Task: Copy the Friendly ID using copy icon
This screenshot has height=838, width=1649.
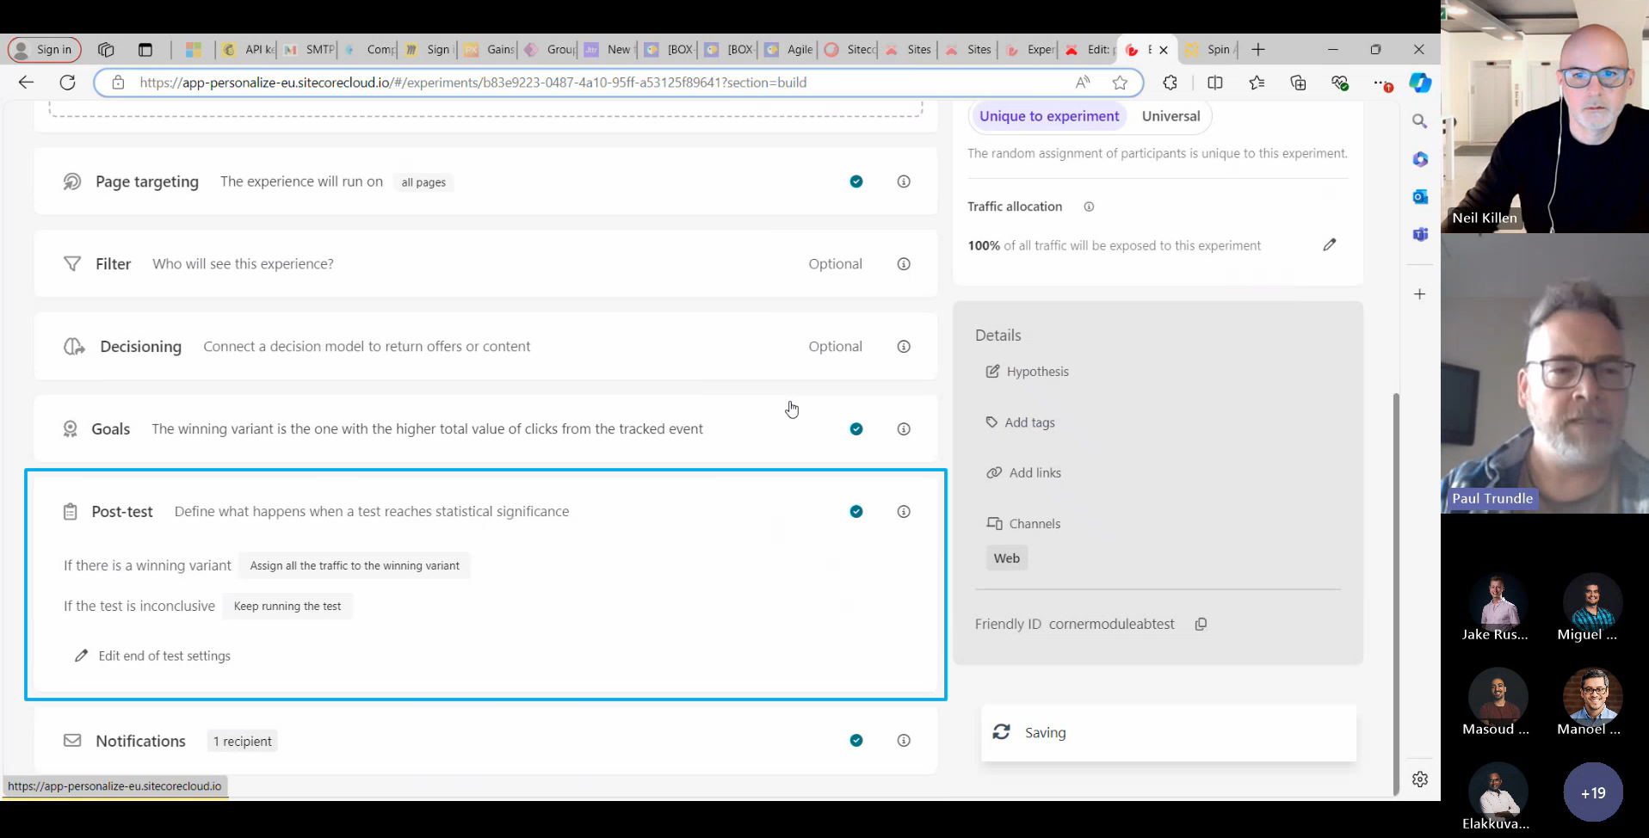Action: click(1201, 625)
